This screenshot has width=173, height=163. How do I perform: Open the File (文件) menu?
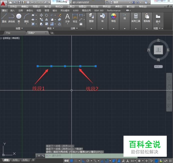point(13,7)
